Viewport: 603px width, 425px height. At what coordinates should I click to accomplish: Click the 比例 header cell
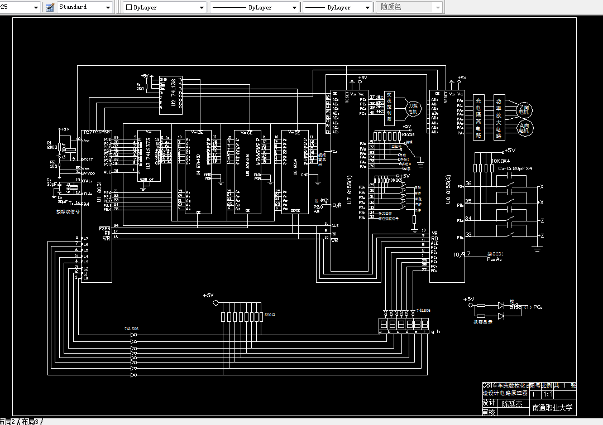pyautogui.click(x=547, y=385)
